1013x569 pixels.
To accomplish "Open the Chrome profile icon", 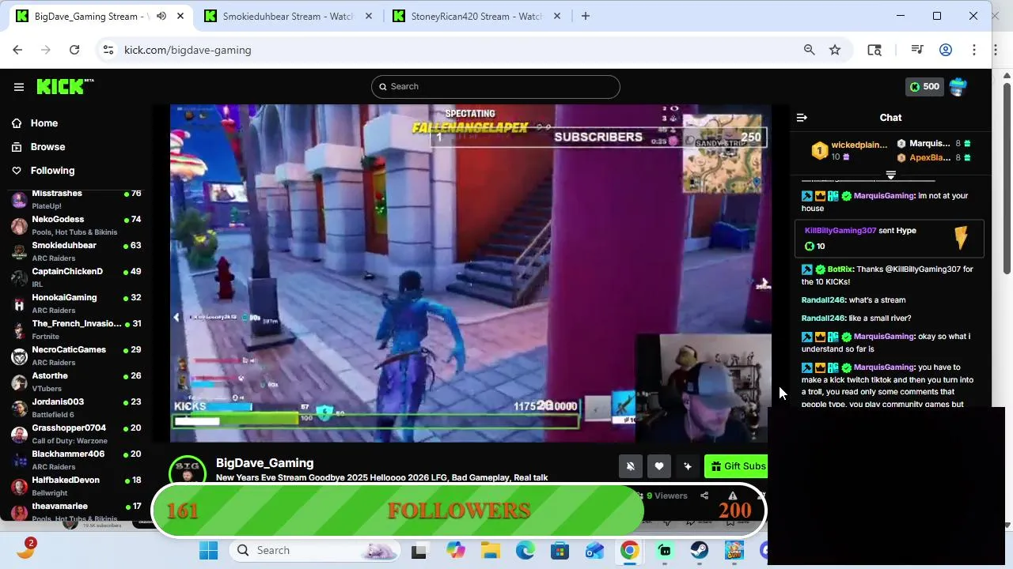I will coord(946,50).
